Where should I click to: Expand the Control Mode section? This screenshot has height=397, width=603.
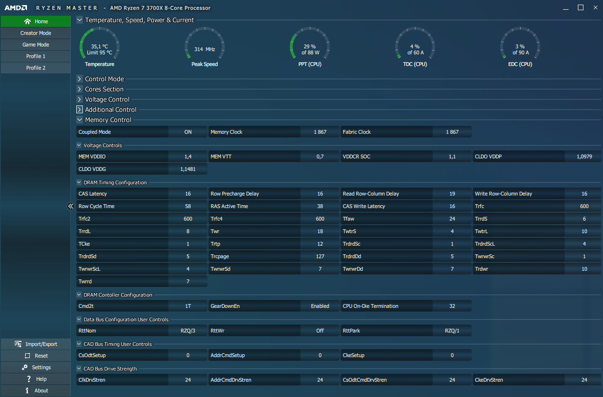(80, 79)
